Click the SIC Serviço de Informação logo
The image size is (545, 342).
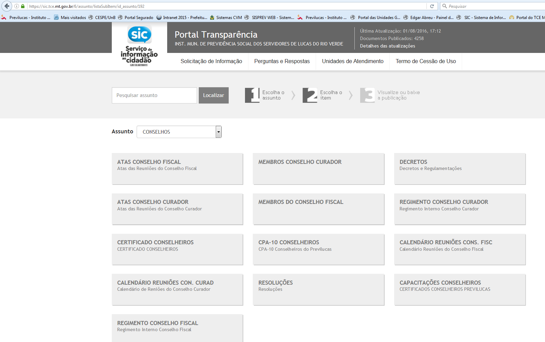coord(139,46)
